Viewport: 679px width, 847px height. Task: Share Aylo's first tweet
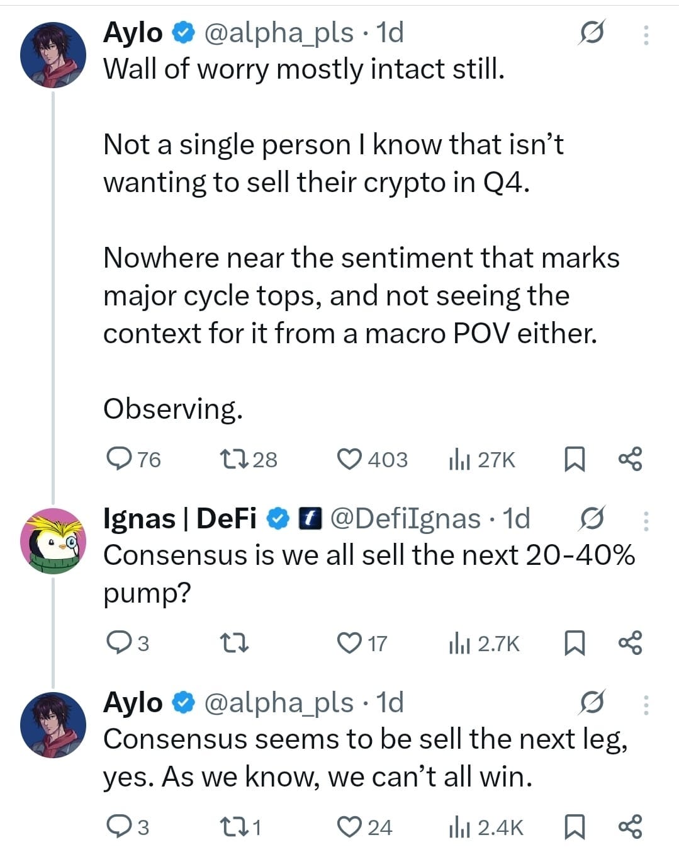(x=631, y=459)
